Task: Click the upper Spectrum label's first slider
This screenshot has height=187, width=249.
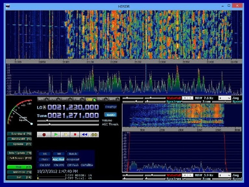Action: point(136,102)
